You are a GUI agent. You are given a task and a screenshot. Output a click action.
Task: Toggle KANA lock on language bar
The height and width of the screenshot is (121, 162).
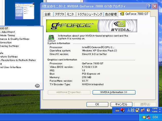pyautogui.click(x=155, y=111)
